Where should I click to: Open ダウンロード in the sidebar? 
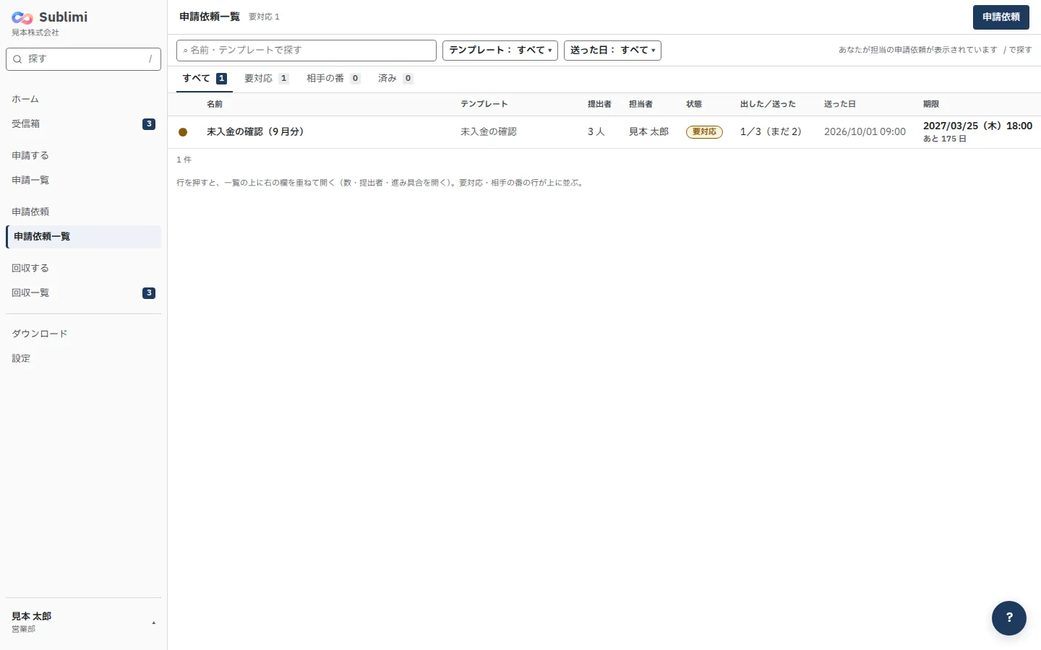tap(83, 334)
